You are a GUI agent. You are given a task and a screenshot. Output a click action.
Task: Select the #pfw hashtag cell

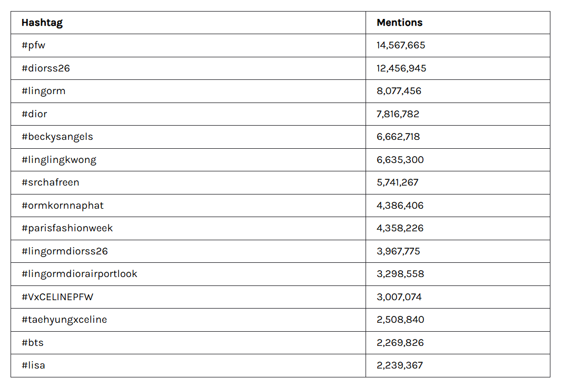point(34,45)
